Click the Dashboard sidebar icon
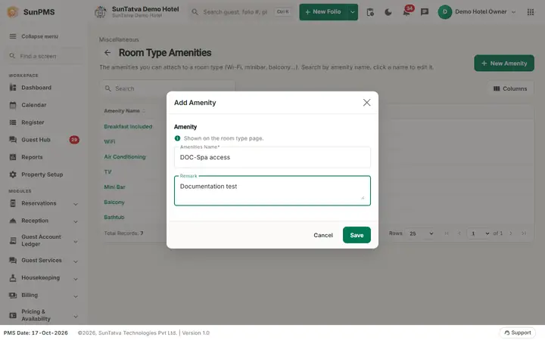The image size is (545, 340). click(x=13, y=88)
